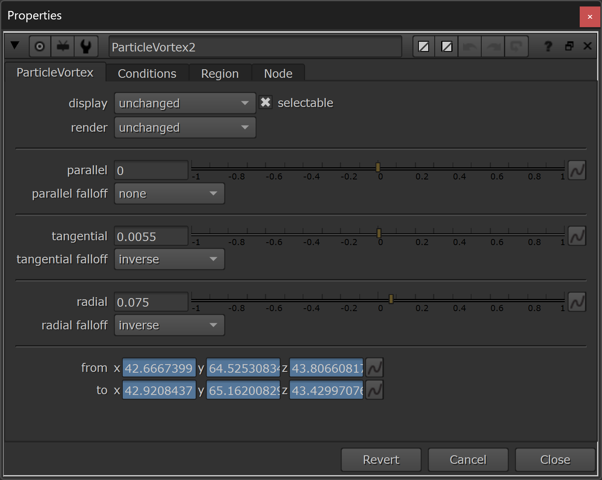
Task: Open the to animation curve icon
Action: tap(374, 390)
